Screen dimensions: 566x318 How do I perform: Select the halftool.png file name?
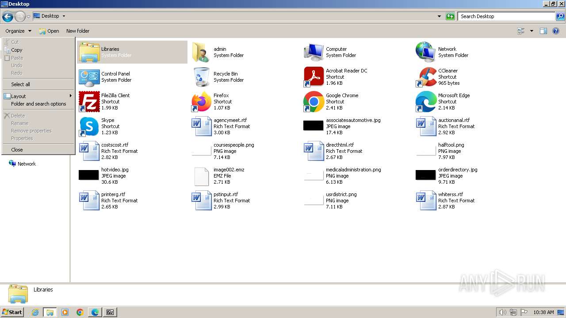451,145
